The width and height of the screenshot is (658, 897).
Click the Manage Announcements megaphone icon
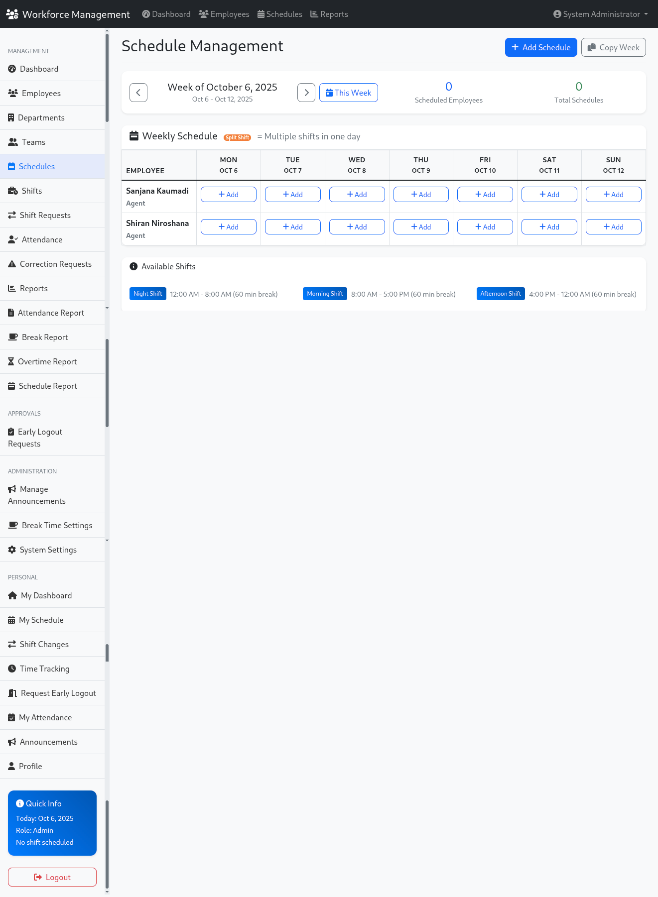point(12,489)
